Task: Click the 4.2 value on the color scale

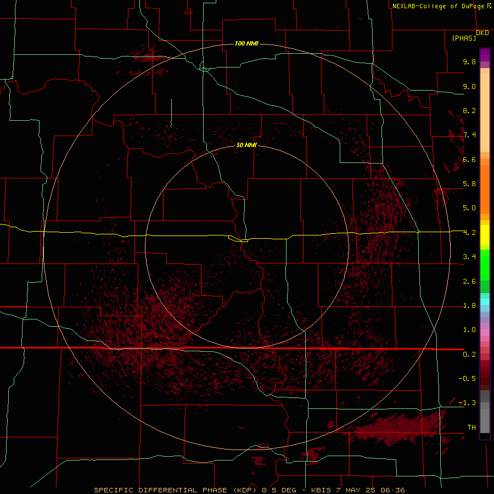Action: [469, 233]
